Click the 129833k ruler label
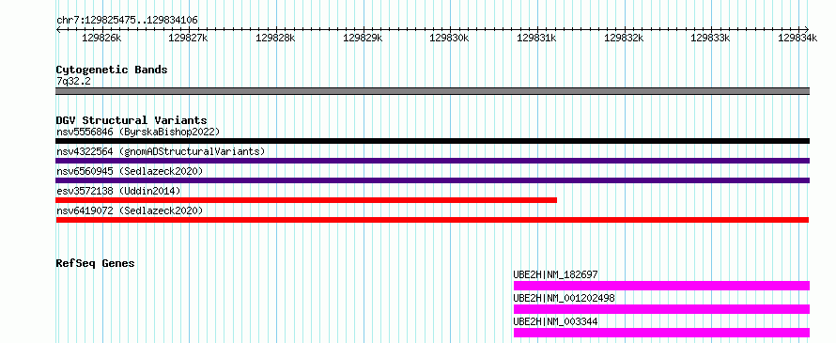 coord(710,38)
